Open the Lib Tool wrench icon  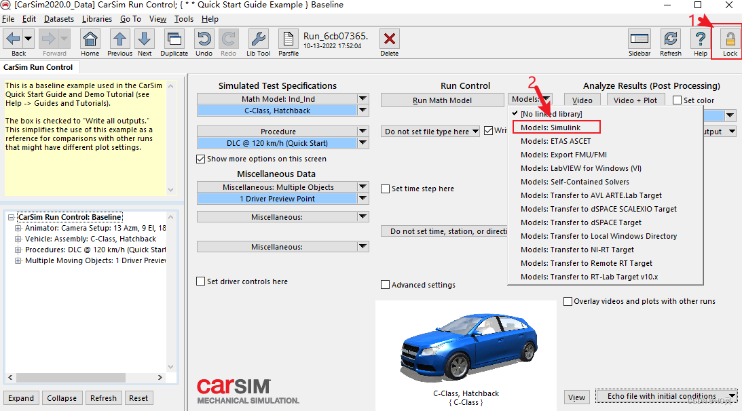pos(259,39)
